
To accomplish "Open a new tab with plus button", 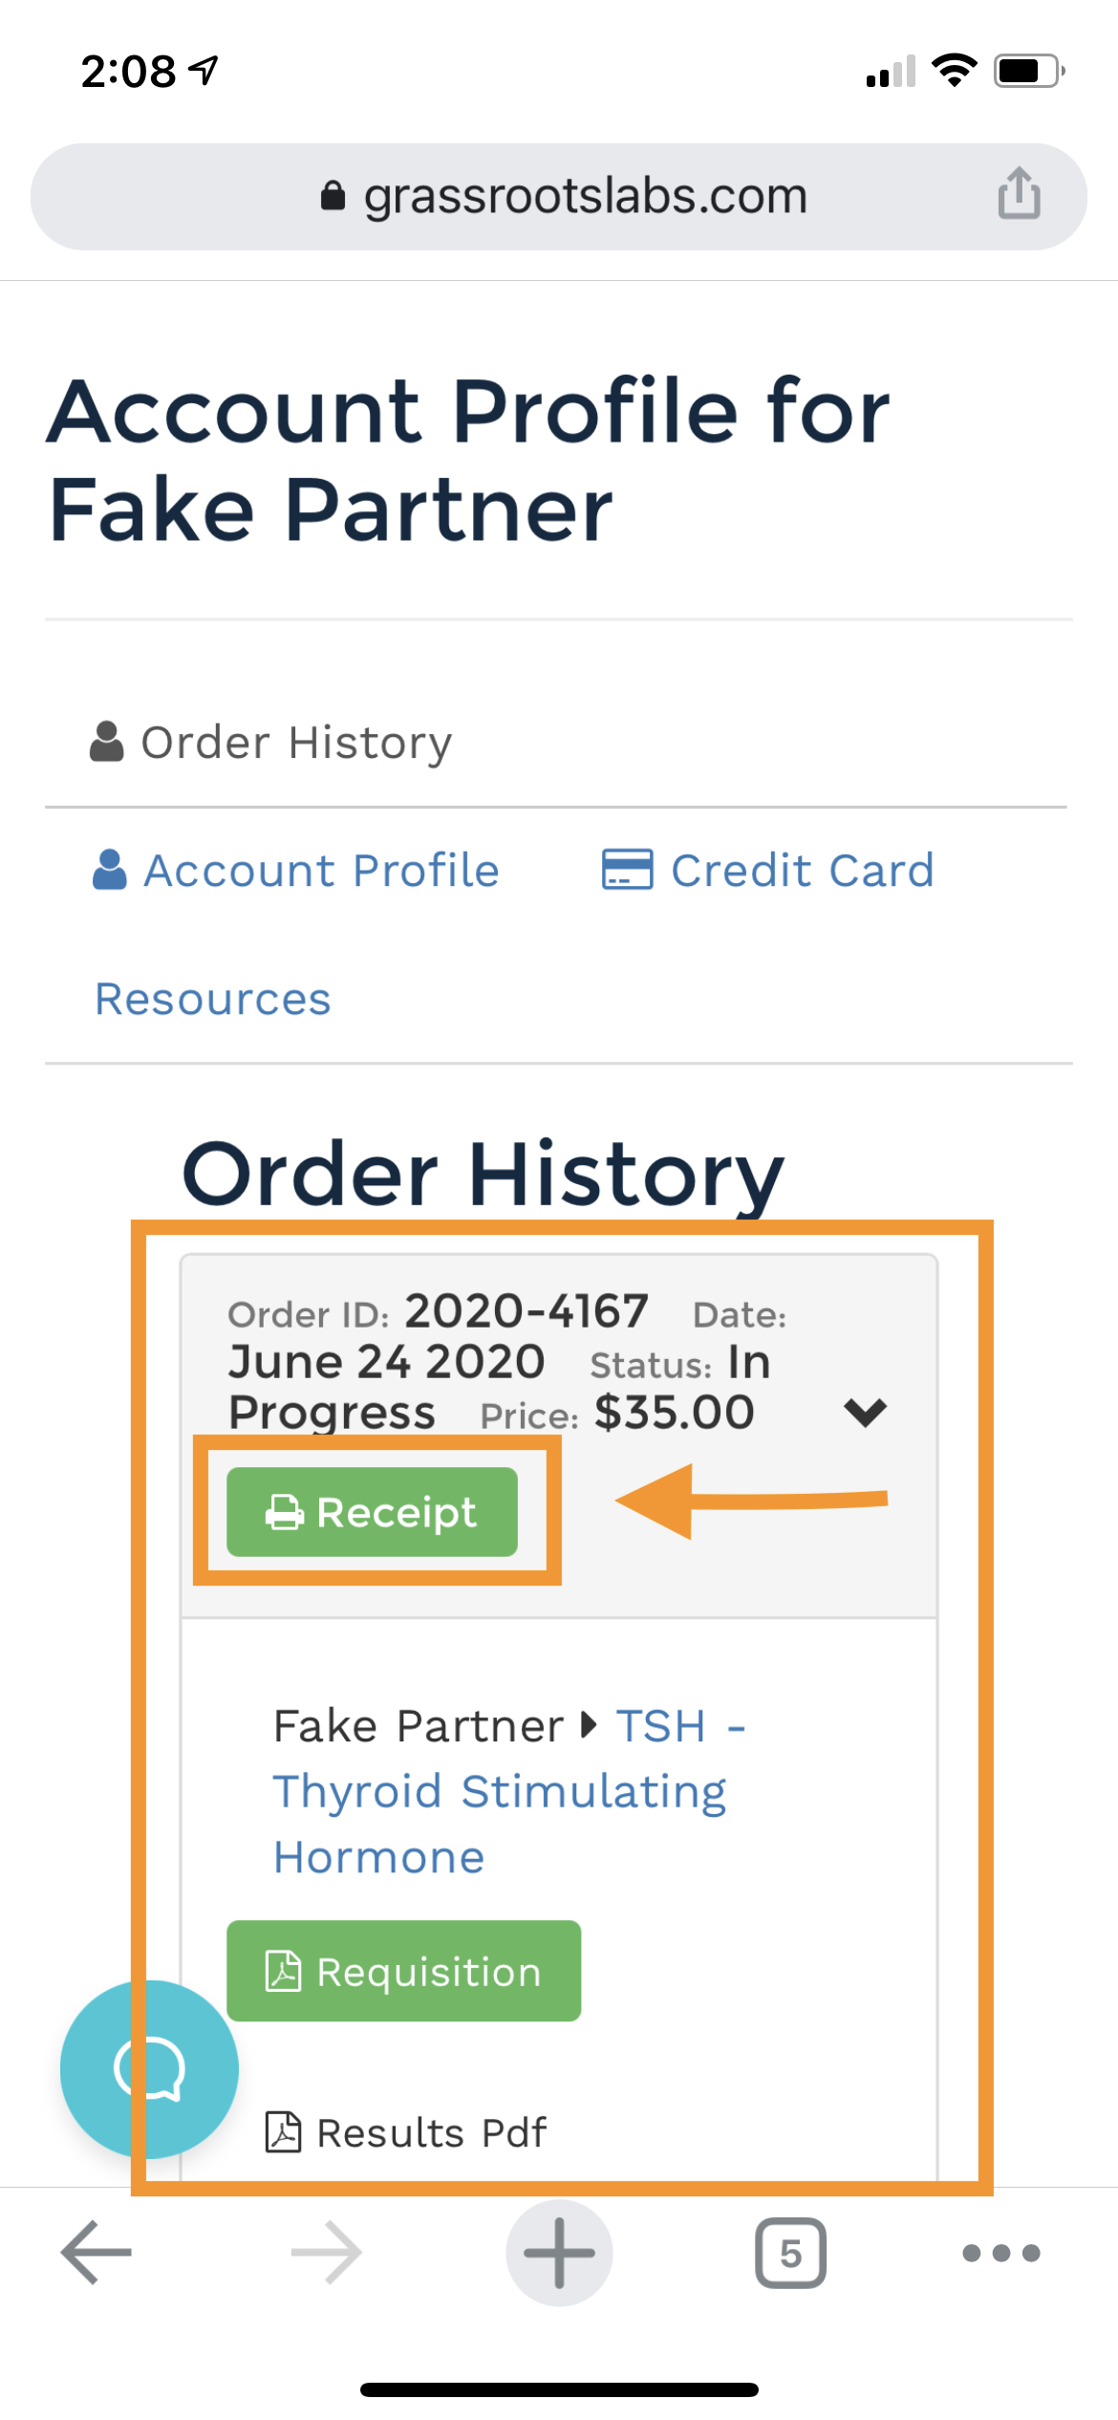I will point(559,2253).
